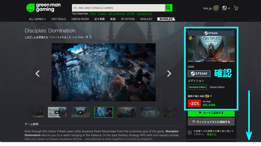
Task: Click the globe language region icon
Action: [x=224, y=8]
